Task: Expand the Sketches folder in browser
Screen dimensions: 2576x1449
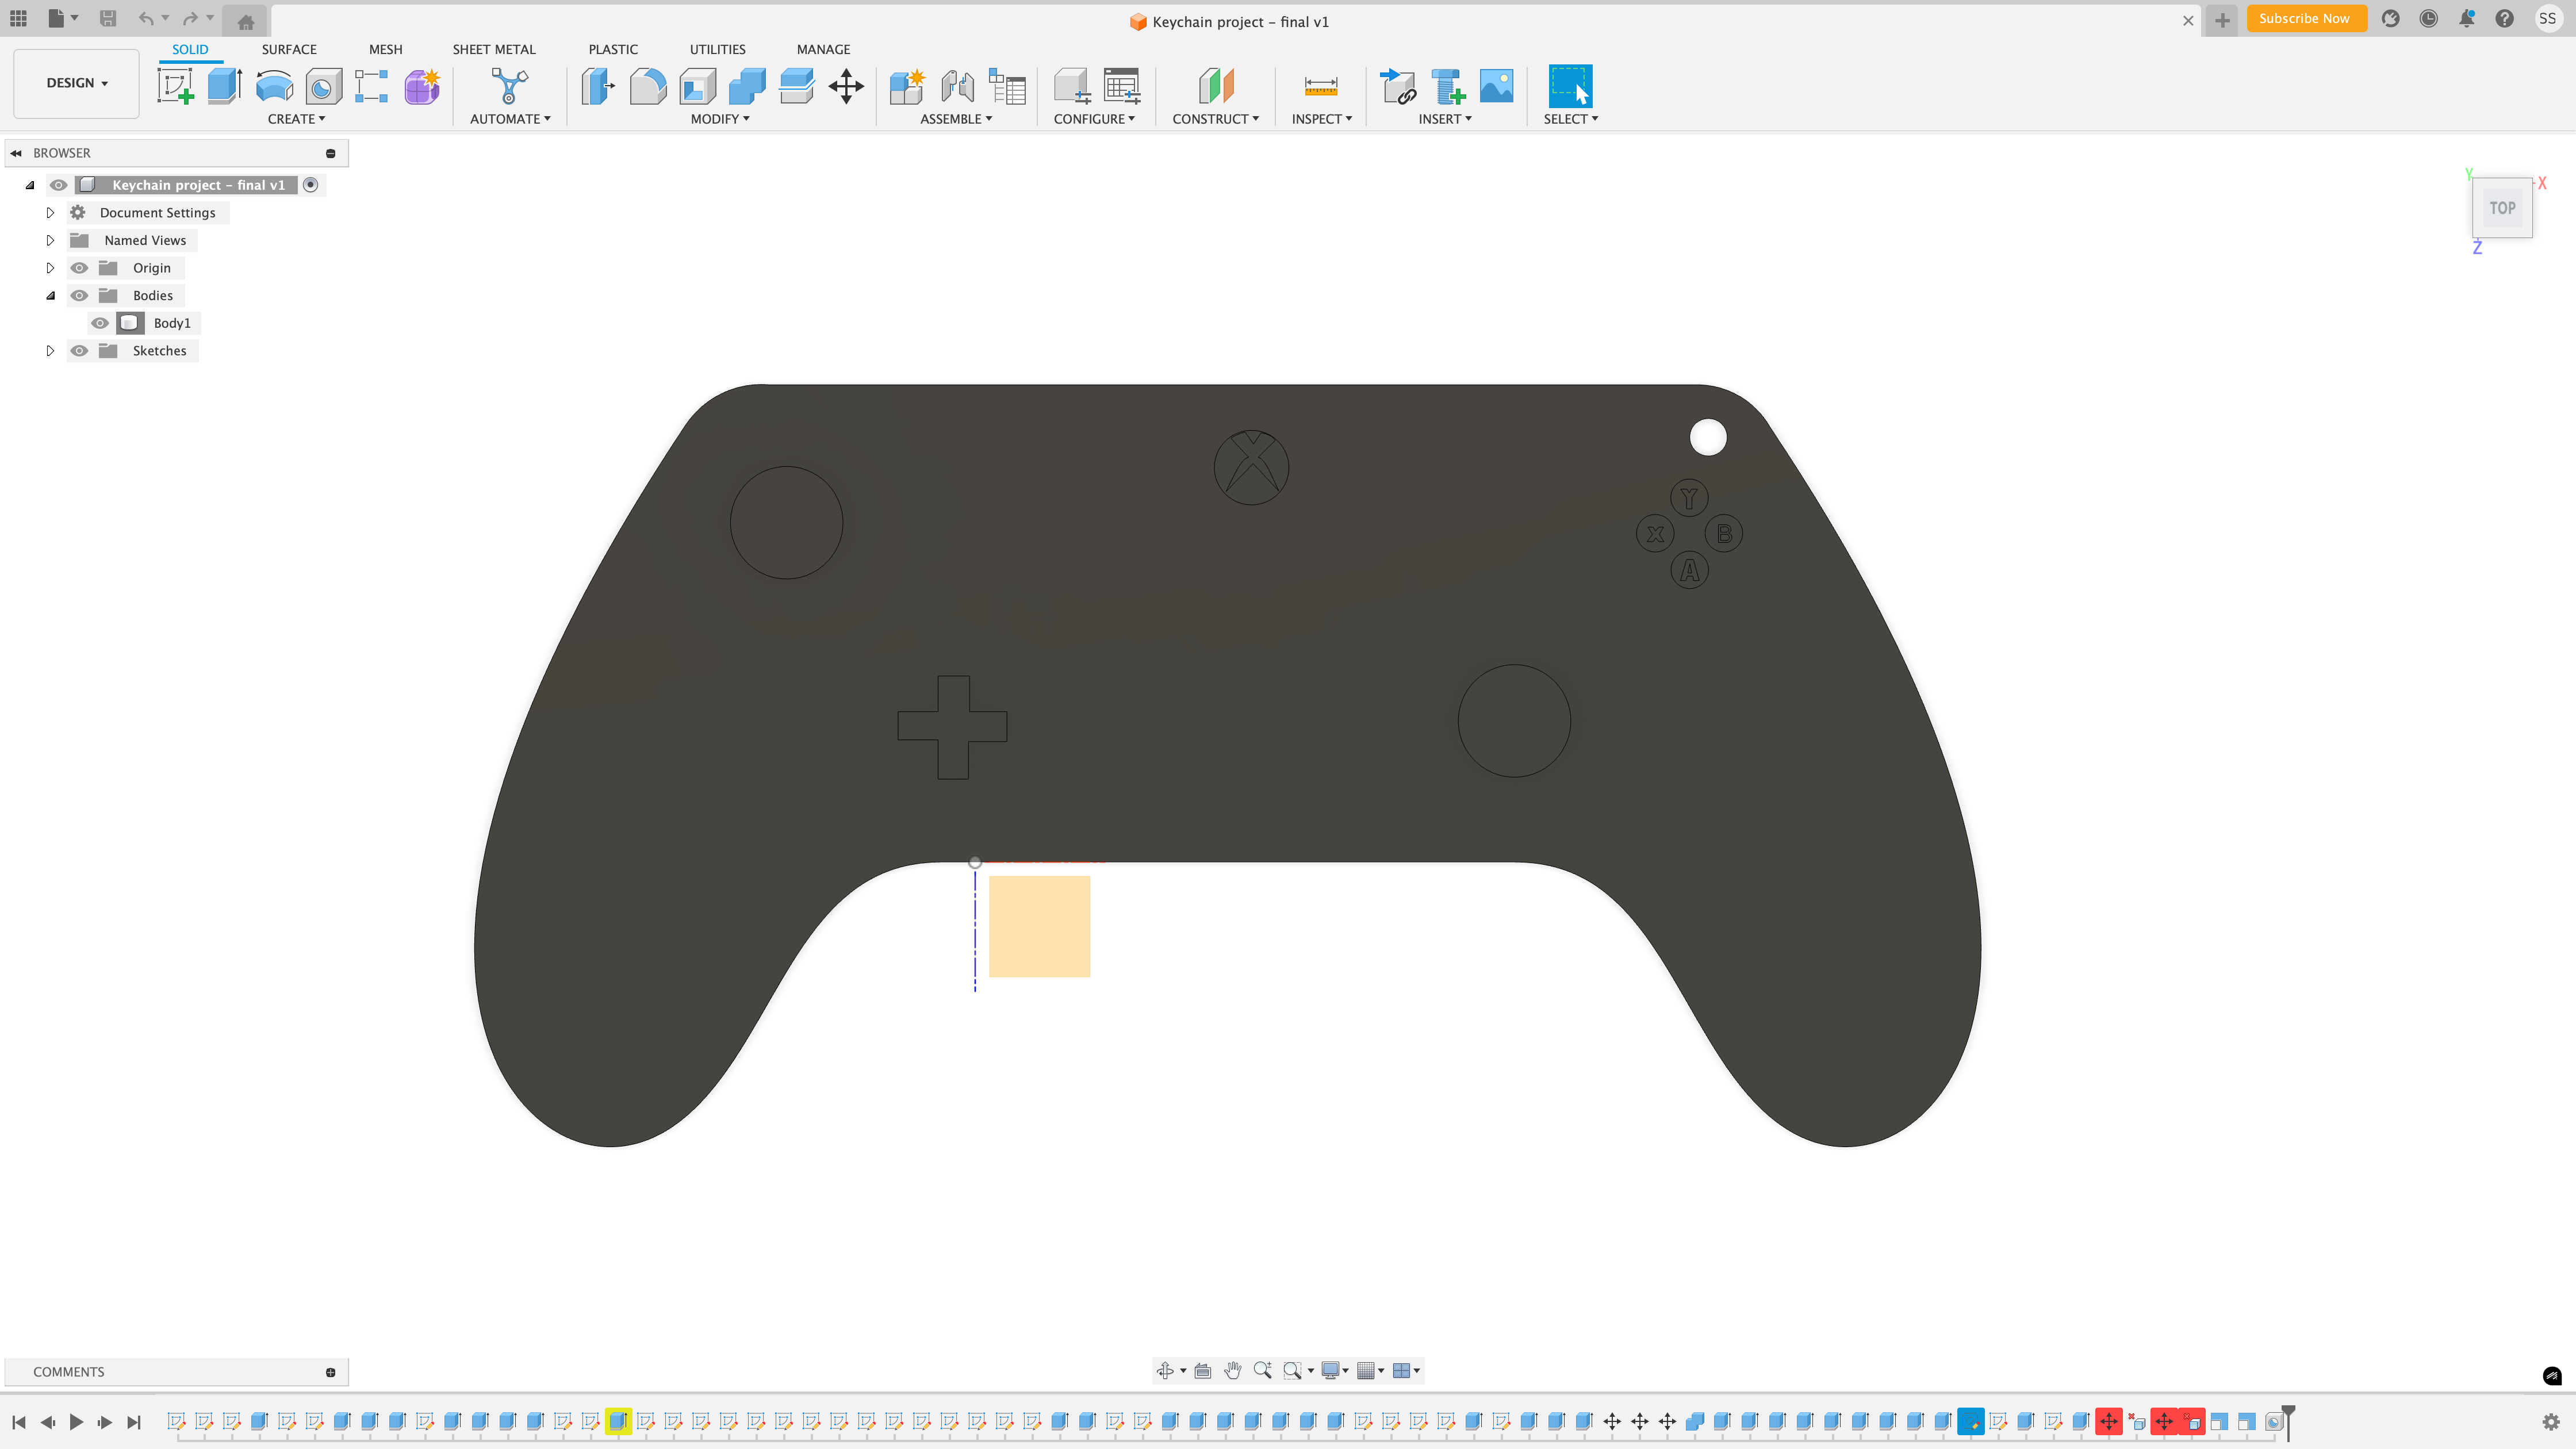Action: click(x=50, y=351)
